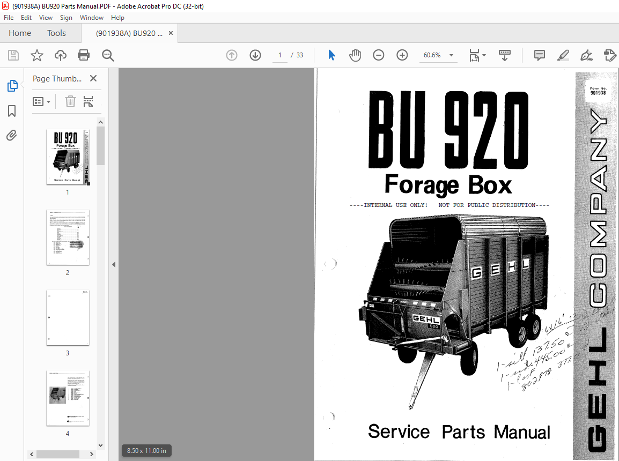Click the fit page width icon

474,55
